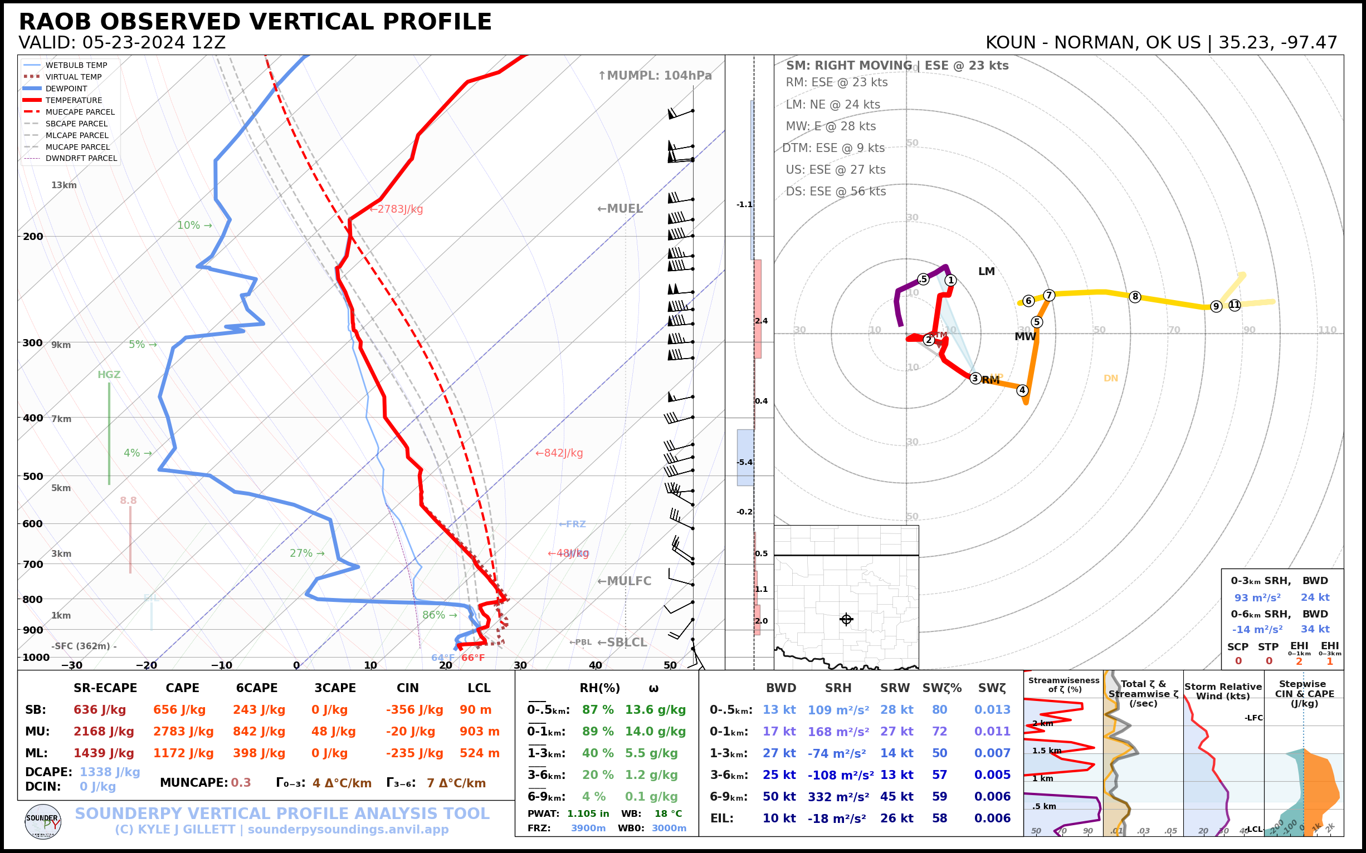Click hodograph height marker 7

pos(1049,295)
